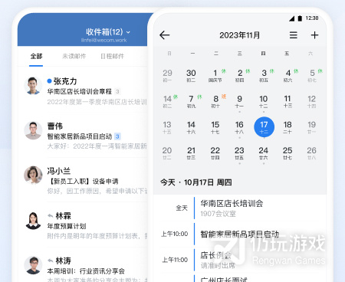Select calendar date 8 with orange 班 mark
Screen dimensions: 345x282
tap(215, 101)
